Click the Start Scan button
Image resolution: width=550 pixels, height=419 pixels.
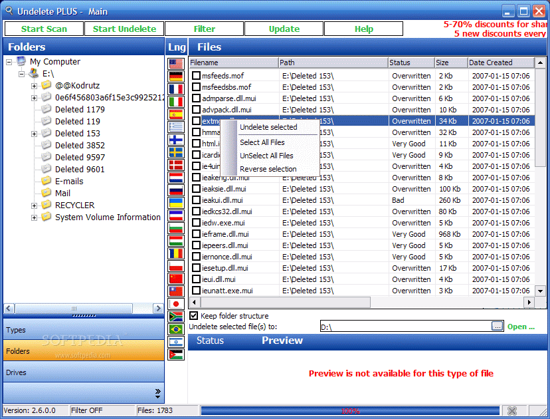44,29
